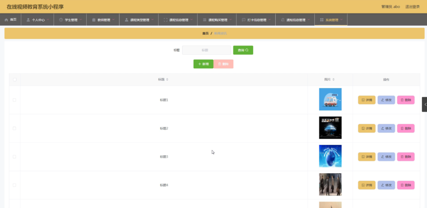Viewport: 427px width, 208px height.
Task: Click the clipboard icon beside 教师管理
Action: pyautogui.click(x=94, y=20)
